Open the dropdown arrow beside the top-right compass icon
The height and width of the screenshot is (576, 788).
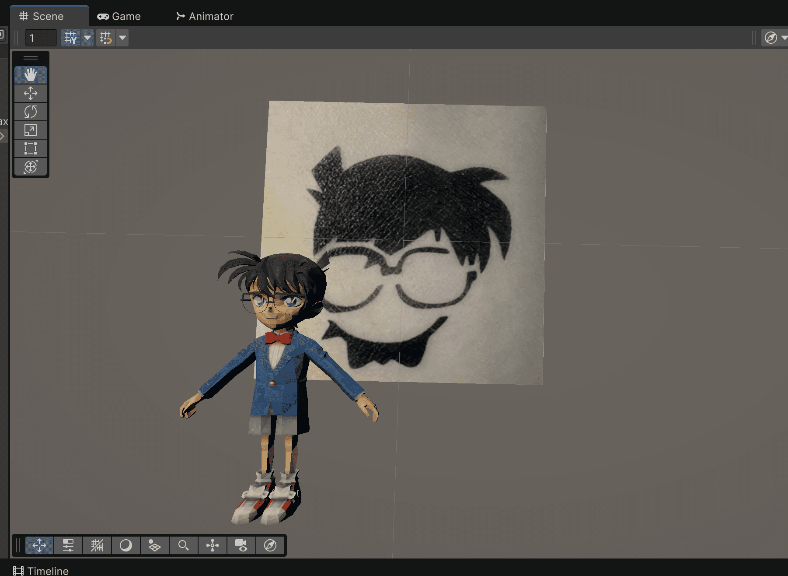tap(784, 38)
